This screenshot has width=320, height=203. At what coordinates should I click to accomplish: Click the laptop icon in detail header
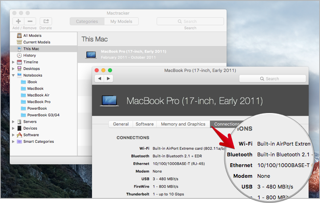point(109,101)
